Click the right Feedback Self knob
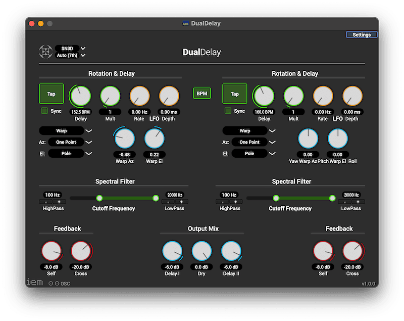The height and width of the screenshot is (321, 404). (x=323, y=251)
